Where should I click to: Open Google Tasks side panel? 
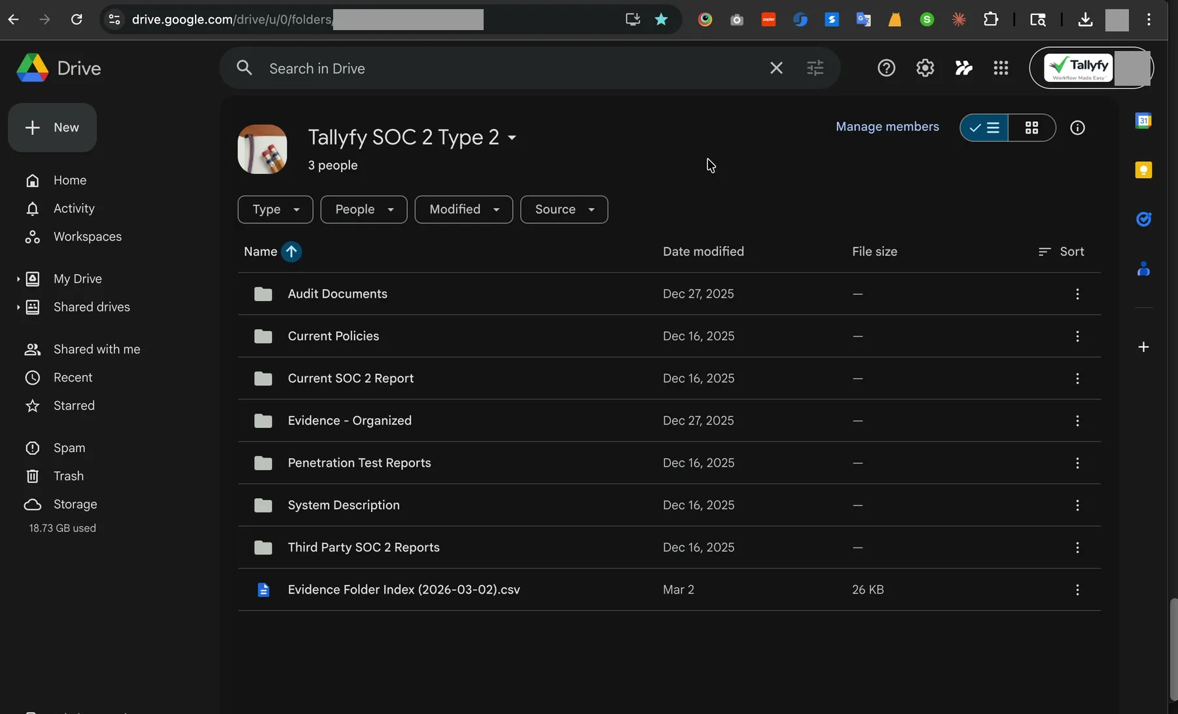point(1143,219)
